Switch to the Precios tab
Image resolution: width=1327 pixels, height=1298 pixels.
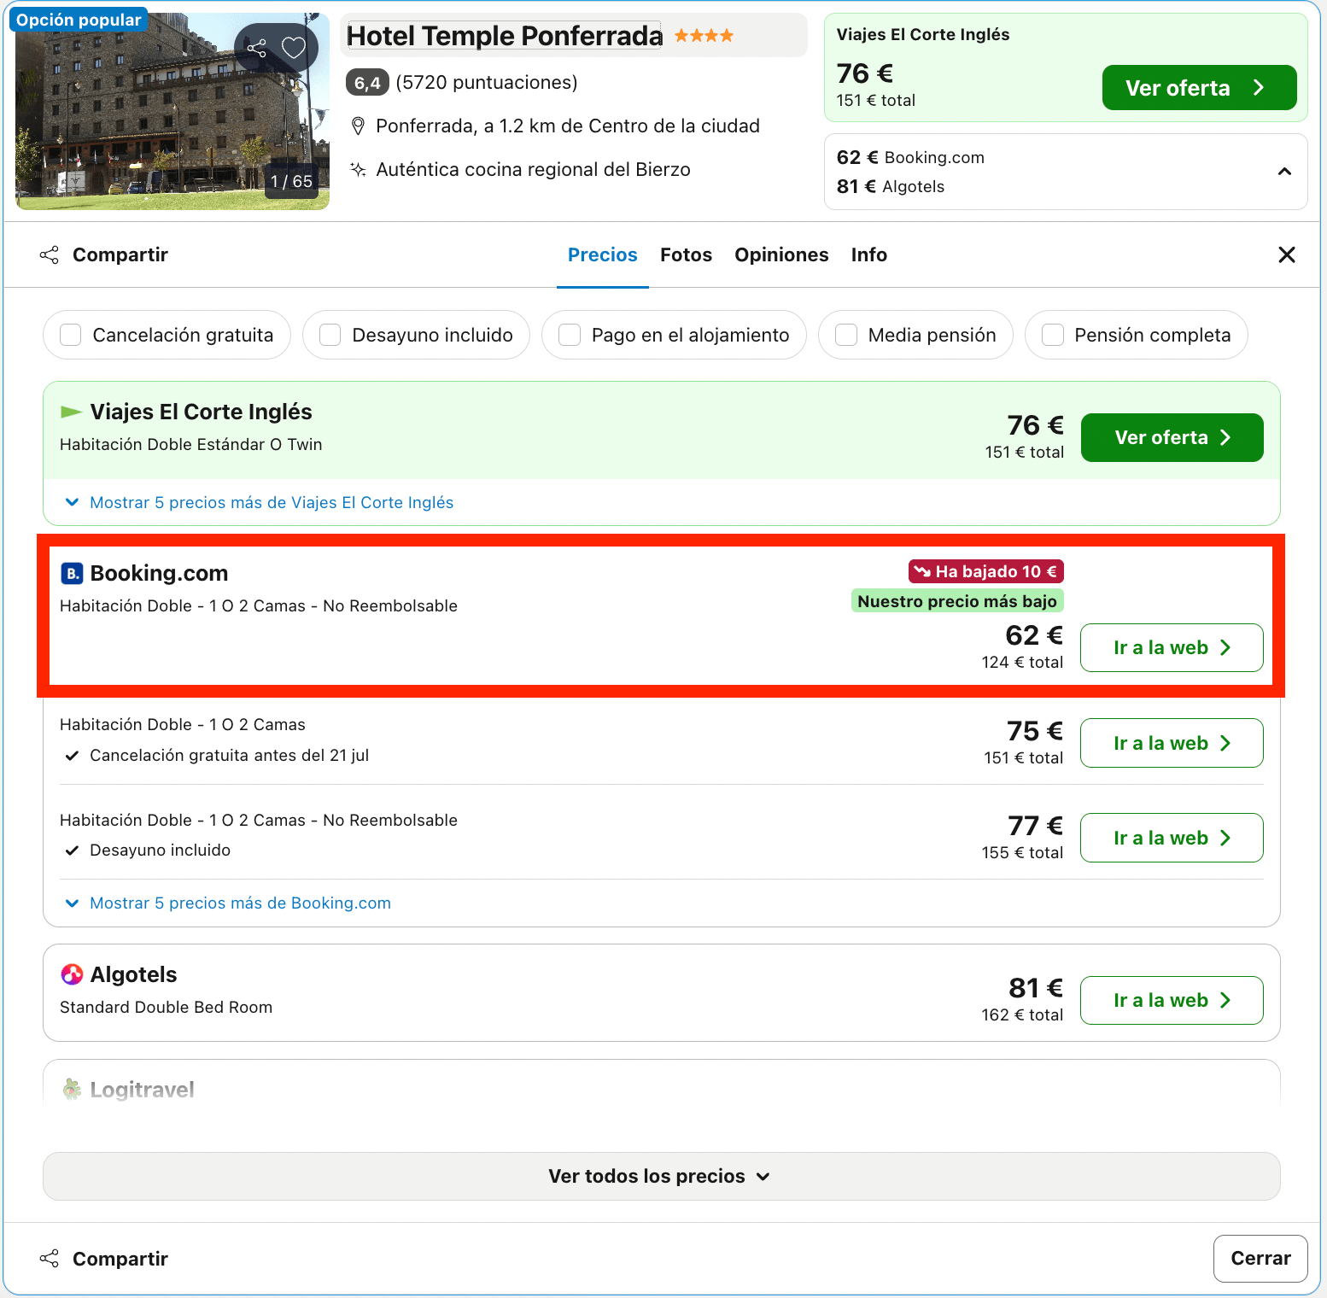603,254
